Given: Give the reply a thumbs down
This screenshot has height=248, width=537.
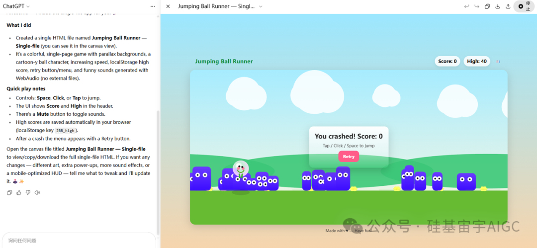Looking at the screenshot, I should 28,192.
